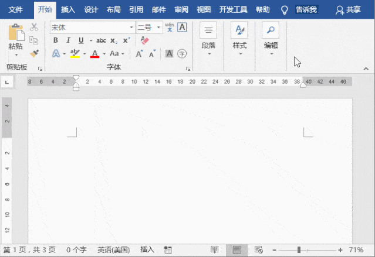The width and height of the screenshot is (375, 257).
Task: Expand the paste options arrow
Action: [16, 55]
